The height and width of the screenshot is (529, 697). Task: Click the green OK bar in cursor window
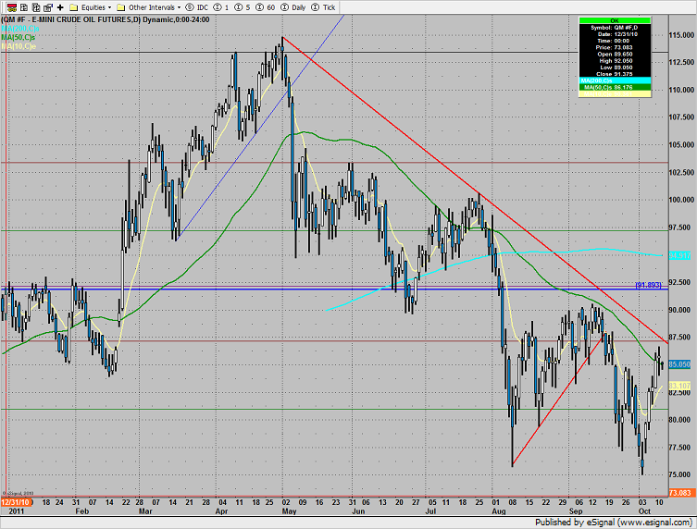click(x=615, y=20)
